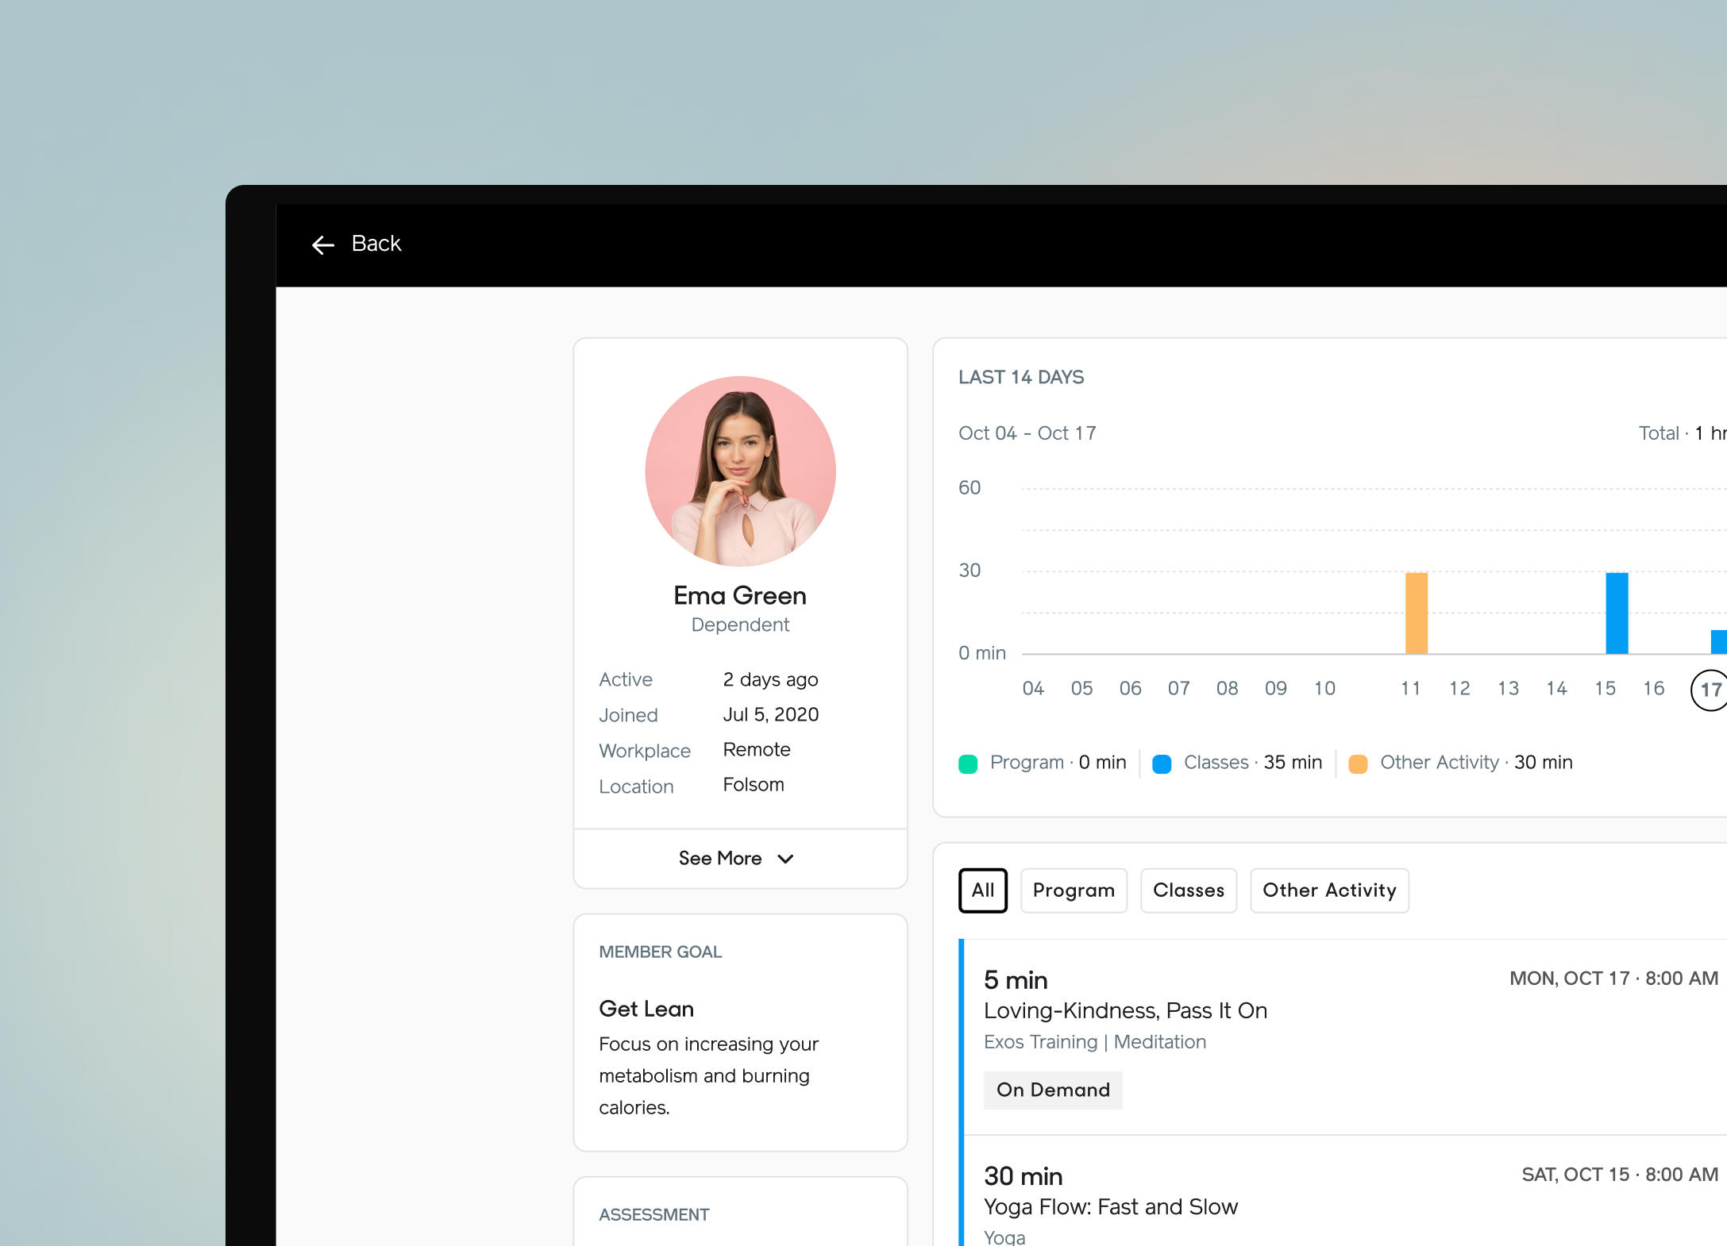
Task: Click the Get Lean goal title
Action: coord(646,1009)
